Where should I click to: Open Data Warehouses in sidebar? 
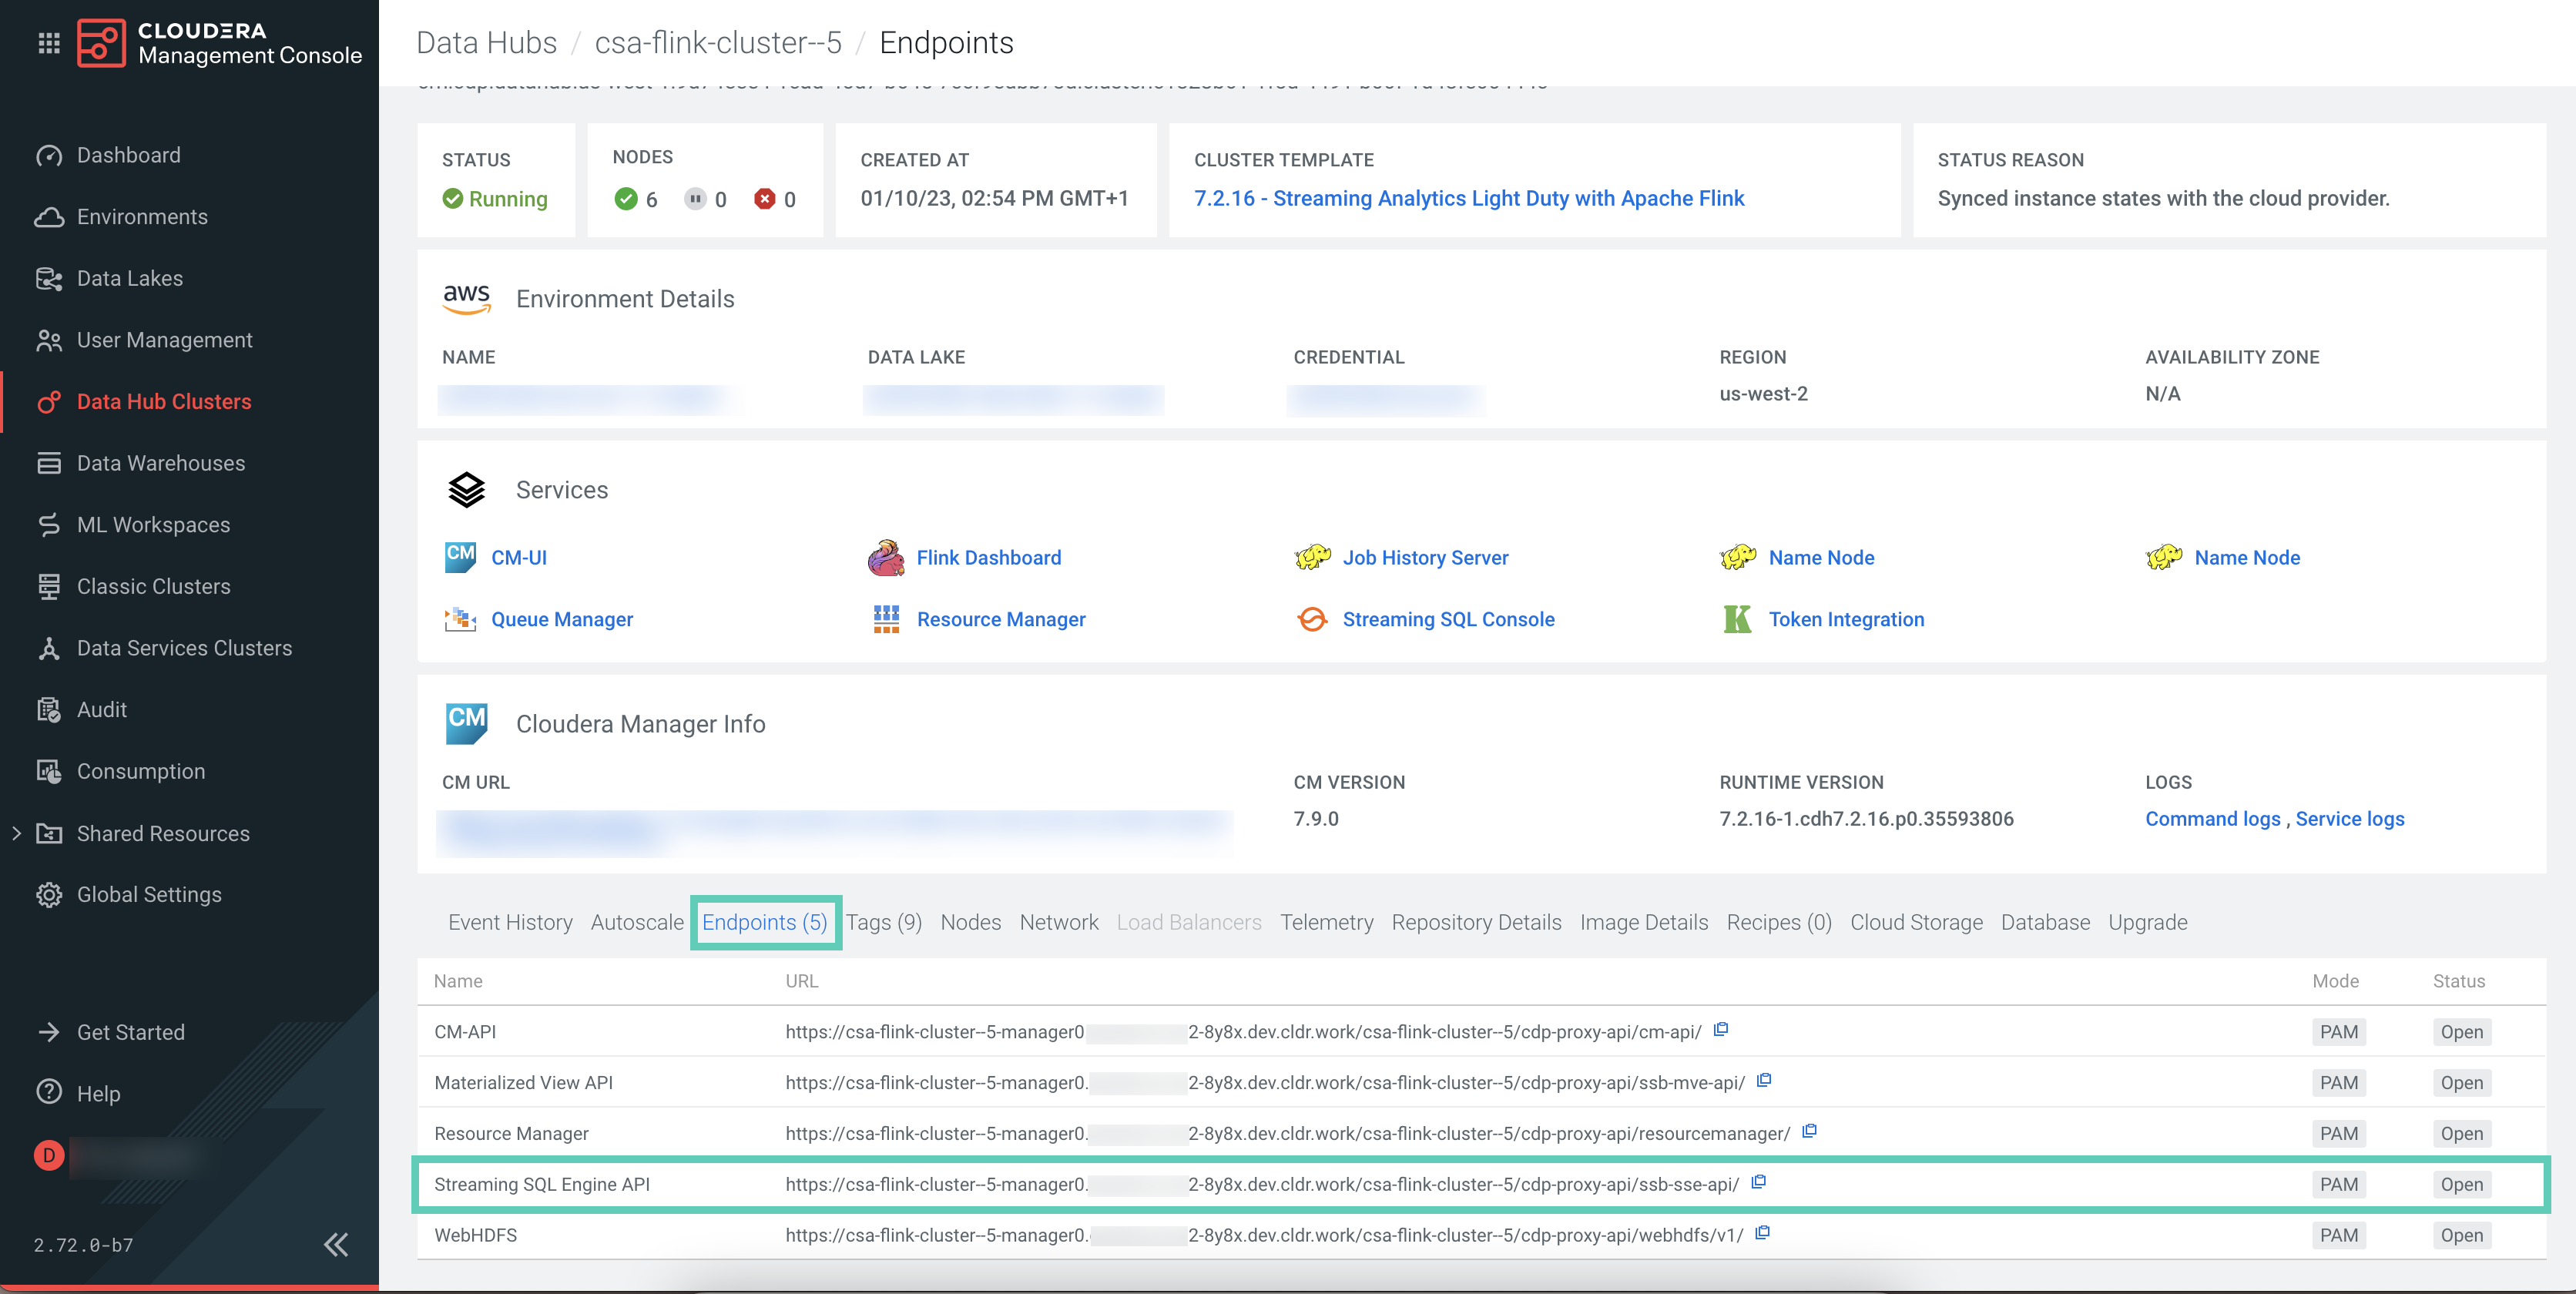[x=160, y=463]
